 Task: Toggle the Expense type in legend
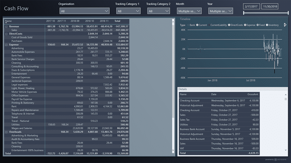point(245,25)
